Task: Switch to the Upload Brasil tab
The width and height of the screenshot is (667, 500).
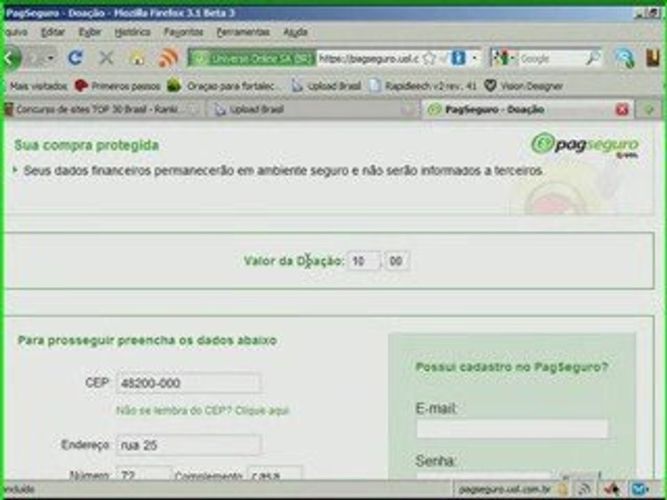Action: pos(313,110)
